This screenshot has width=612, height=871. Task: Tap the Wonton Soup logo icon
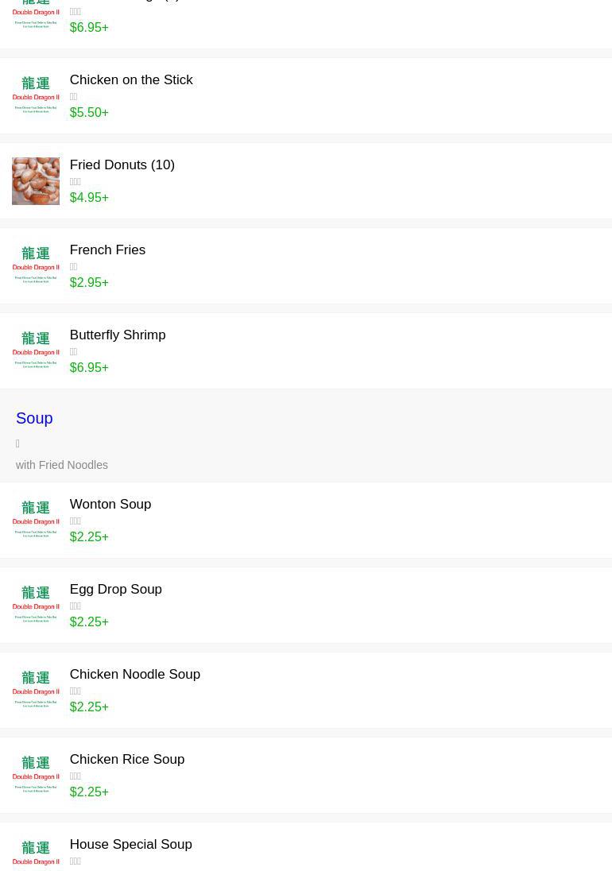[x=36, y=521]
